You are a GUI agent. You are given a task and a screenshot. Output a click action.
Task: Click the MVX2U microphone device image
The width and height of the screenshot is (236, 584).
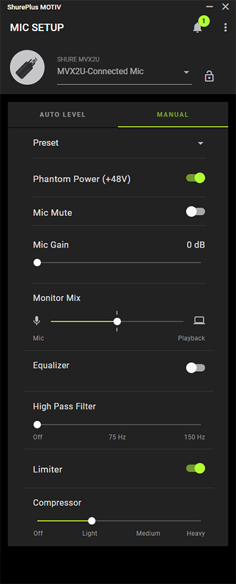(x=27, y=67)
